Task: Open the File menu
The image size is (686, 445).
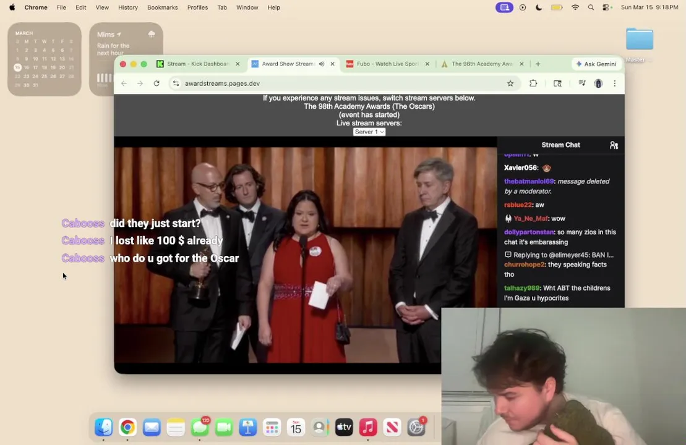Action: tap(61, 7)
